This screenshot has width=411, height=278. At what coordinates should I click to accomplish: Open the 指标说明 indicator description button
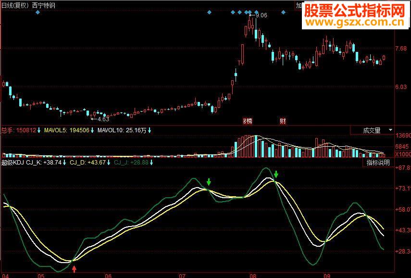coord(378,163)
